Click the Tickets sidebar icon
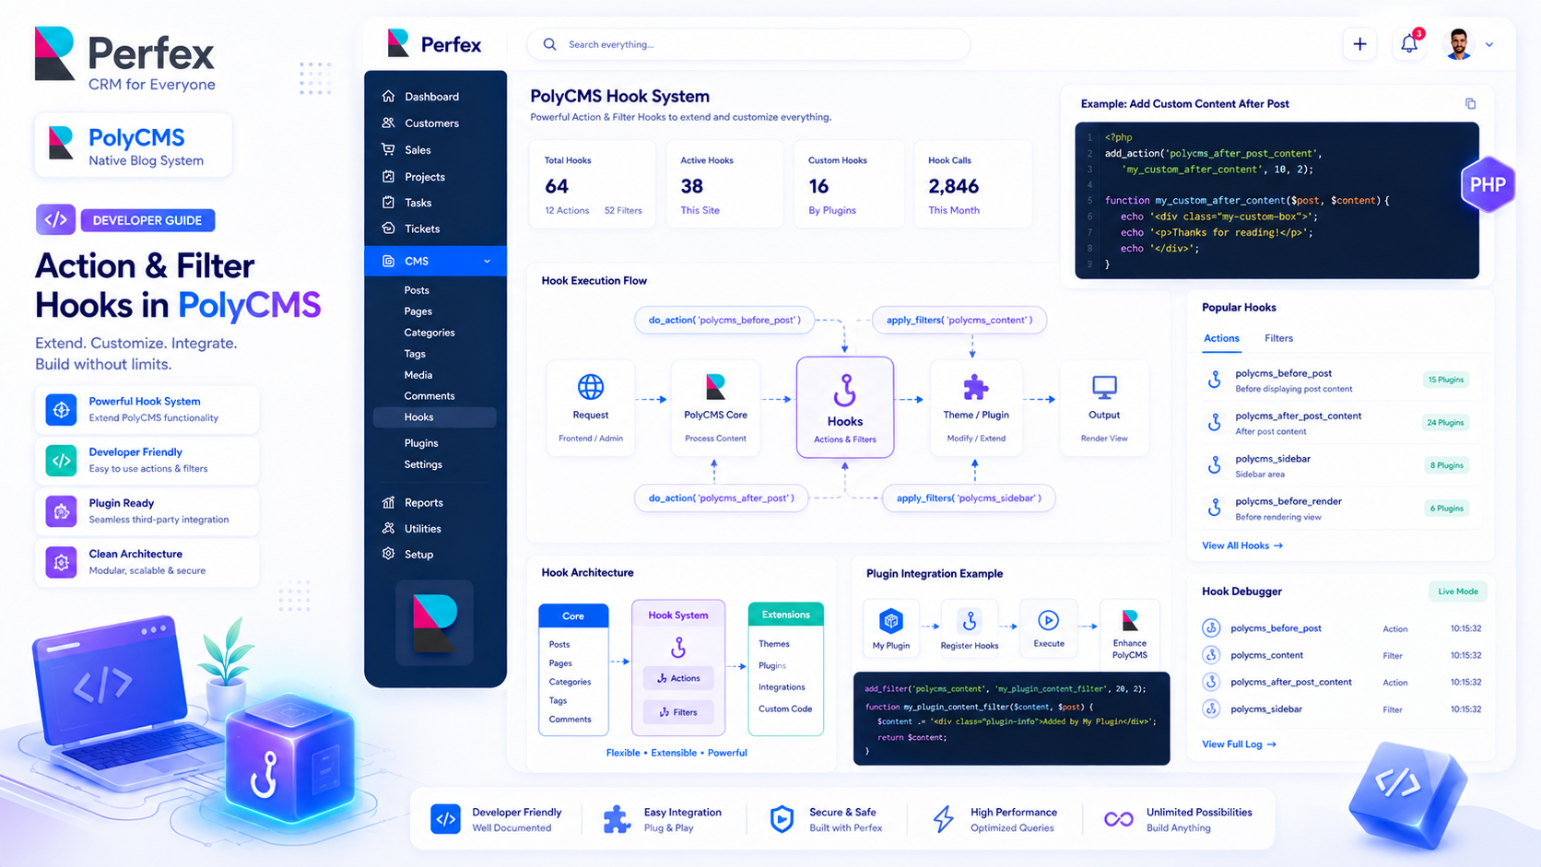 (x=389, y=228)
